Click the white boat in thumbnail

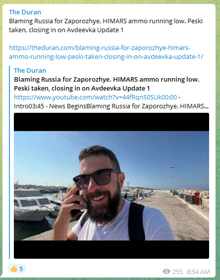pyautogui.click(x=32, y=204)
